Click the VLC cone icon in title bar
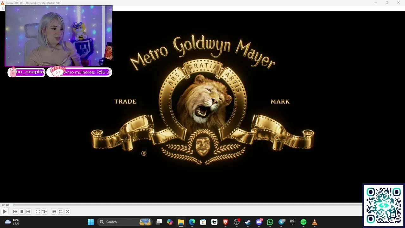Screen dimensions: 405x228 [x=3, y=3]
